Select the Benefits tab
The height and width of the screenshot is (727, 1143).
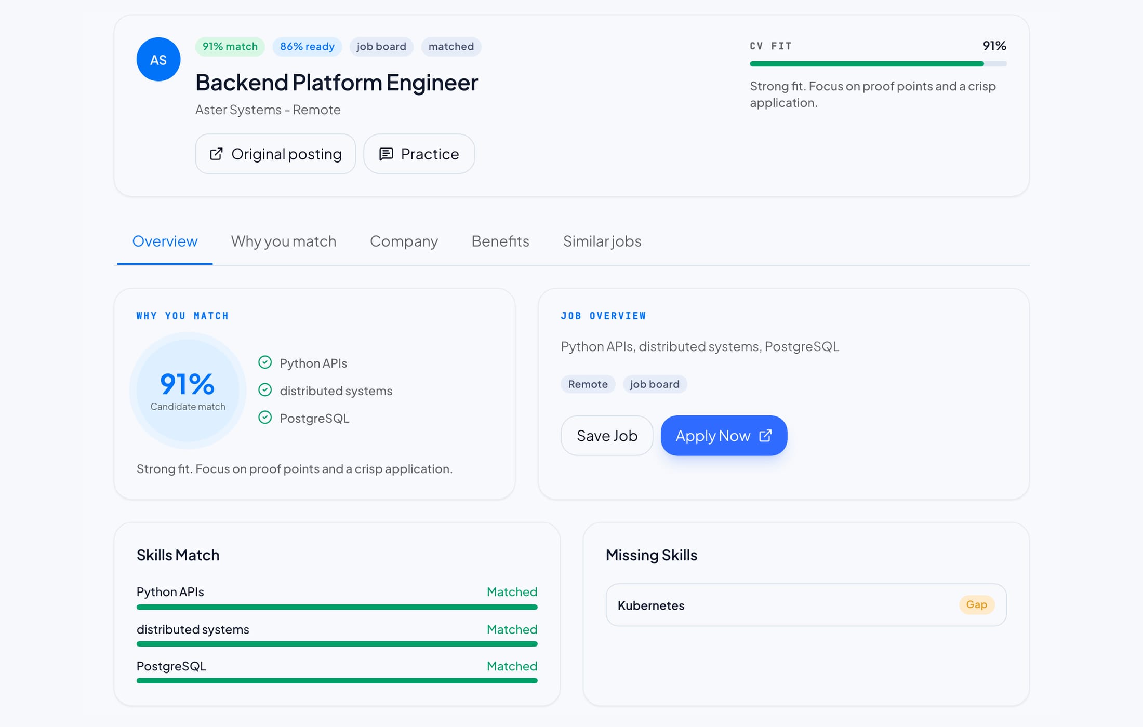500,241
